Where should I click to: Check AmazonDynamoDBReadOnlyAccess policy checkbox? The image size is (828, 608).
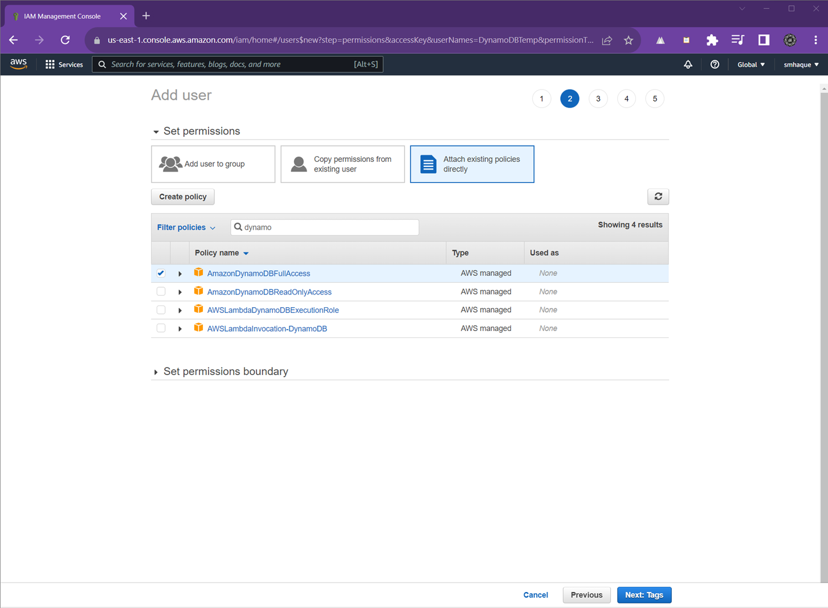pyautogui.click(x=161, y=292)
